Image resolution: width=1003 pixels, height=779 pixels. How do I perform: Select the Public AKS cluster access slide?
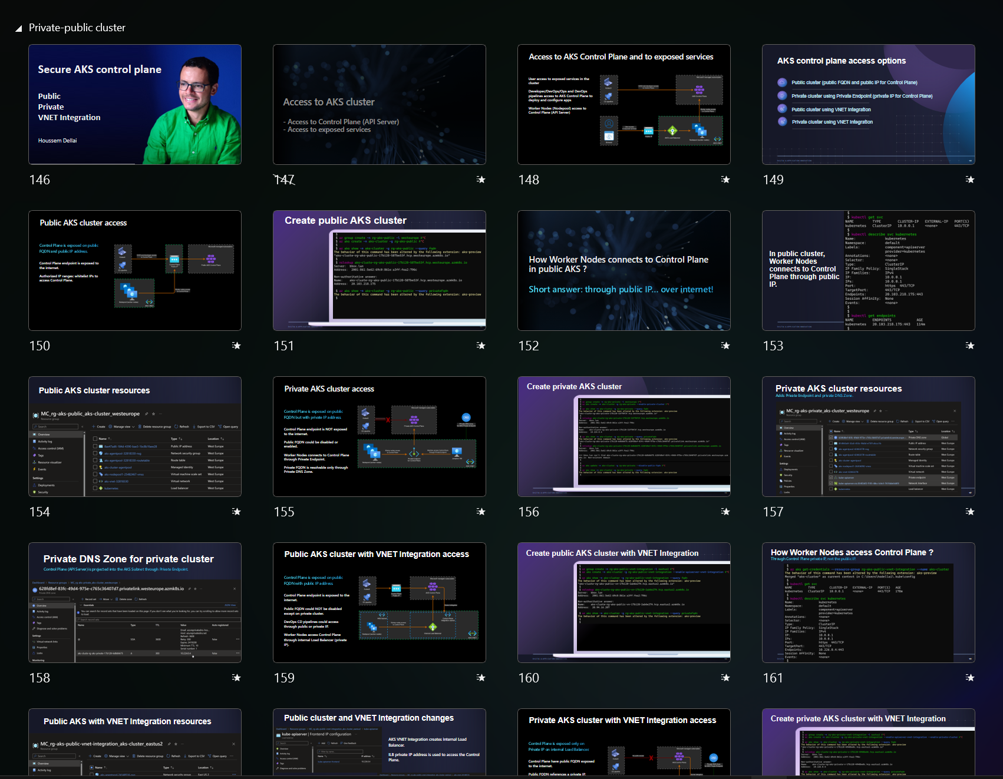(x=135, y=270)
